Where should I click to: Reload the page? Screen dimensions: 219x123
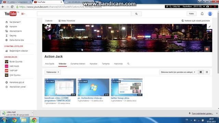pos(12,7)
